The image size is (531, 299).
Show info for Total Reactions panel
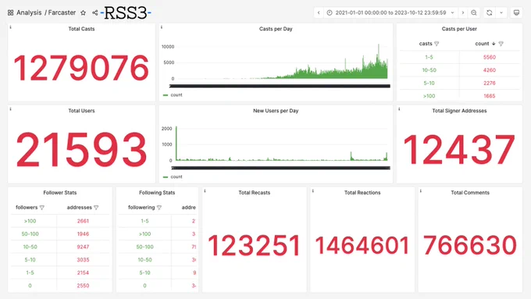click(x=313, y=191)
